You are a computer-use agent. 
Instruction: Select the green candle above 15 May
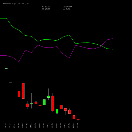[x=57, y=111]
